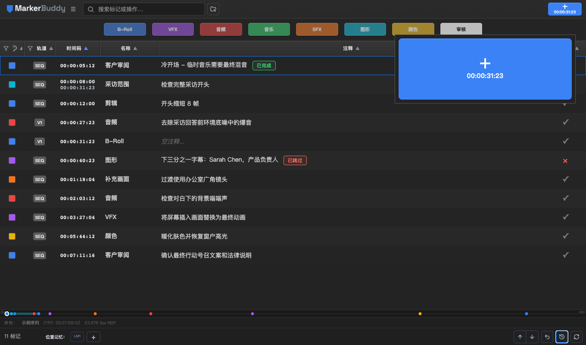Image resolution: width=586 pixels, height=345 pixels.
Task: Click the large blue add marker button 00:00:31:23
Action: click(x=485, y=69)
